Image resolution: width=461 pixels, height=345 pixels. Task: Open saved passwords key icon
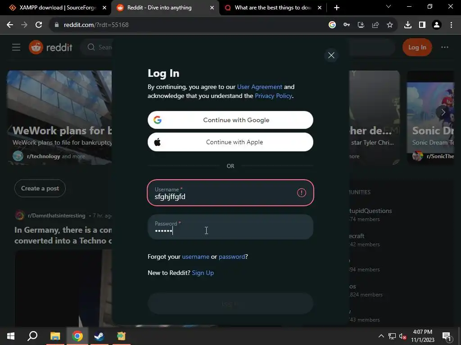click(347, 25)
